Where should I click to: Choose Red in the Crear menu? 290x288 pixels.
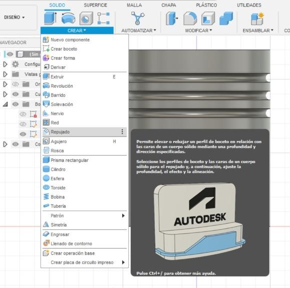click(85, 122)
